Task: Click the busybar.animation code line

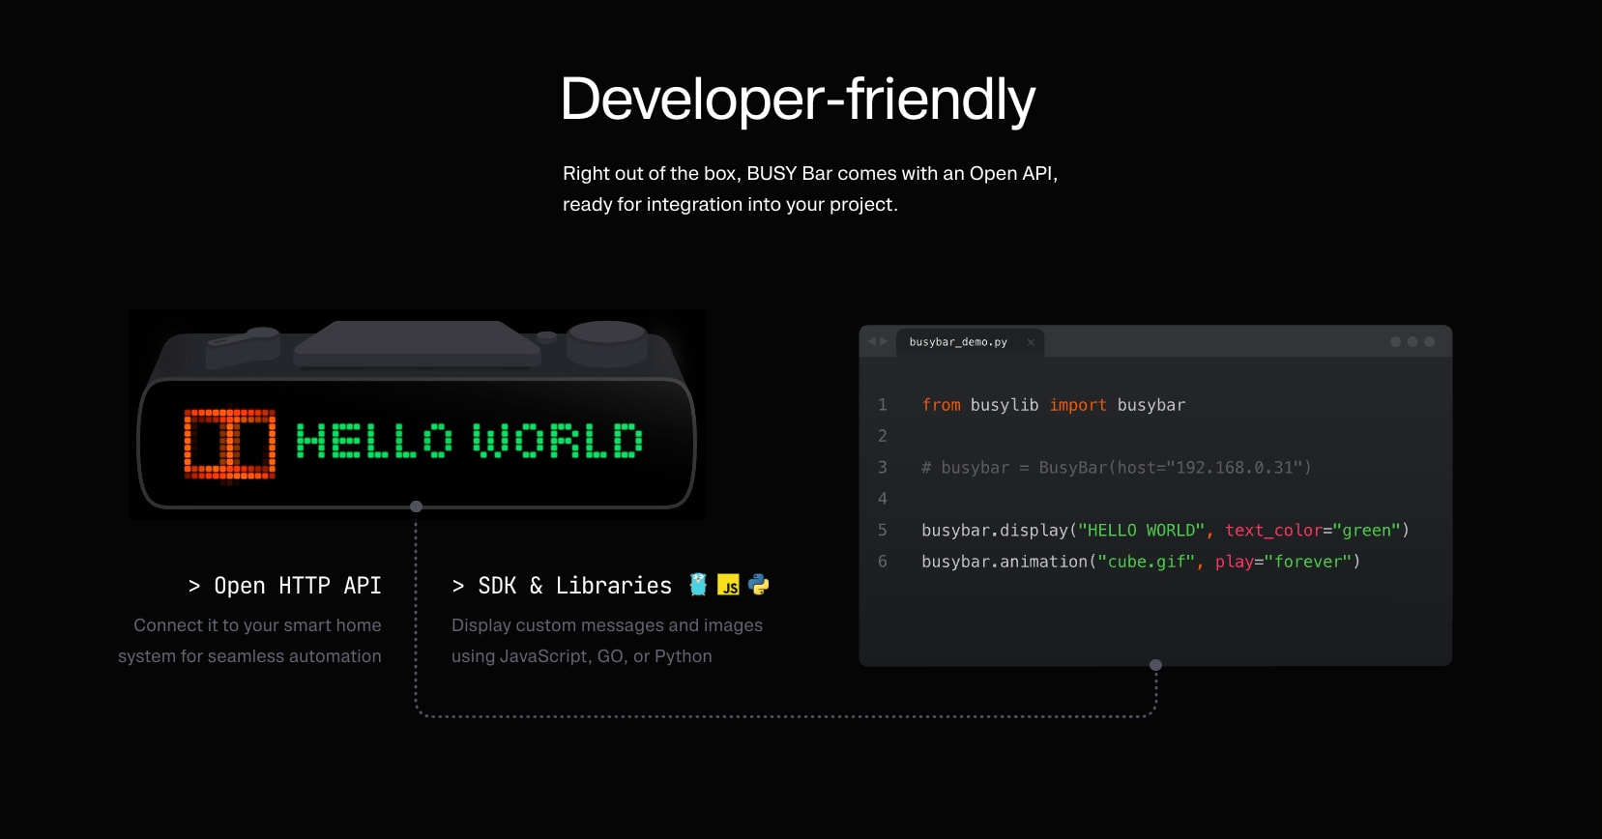Action: (x=1141, y=562)
